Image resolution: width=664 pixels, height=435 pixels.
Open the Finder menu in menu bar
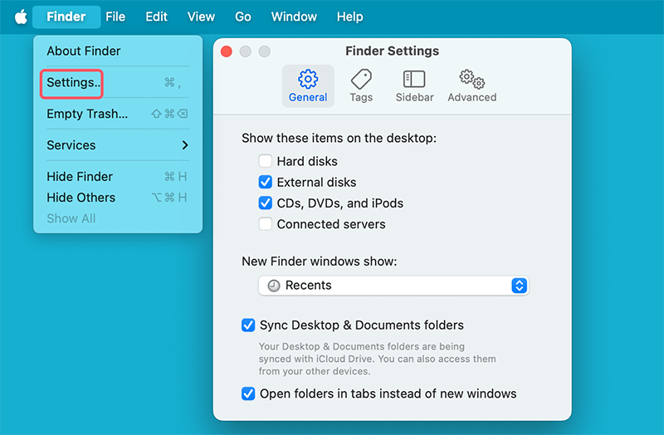click(66, 17)
